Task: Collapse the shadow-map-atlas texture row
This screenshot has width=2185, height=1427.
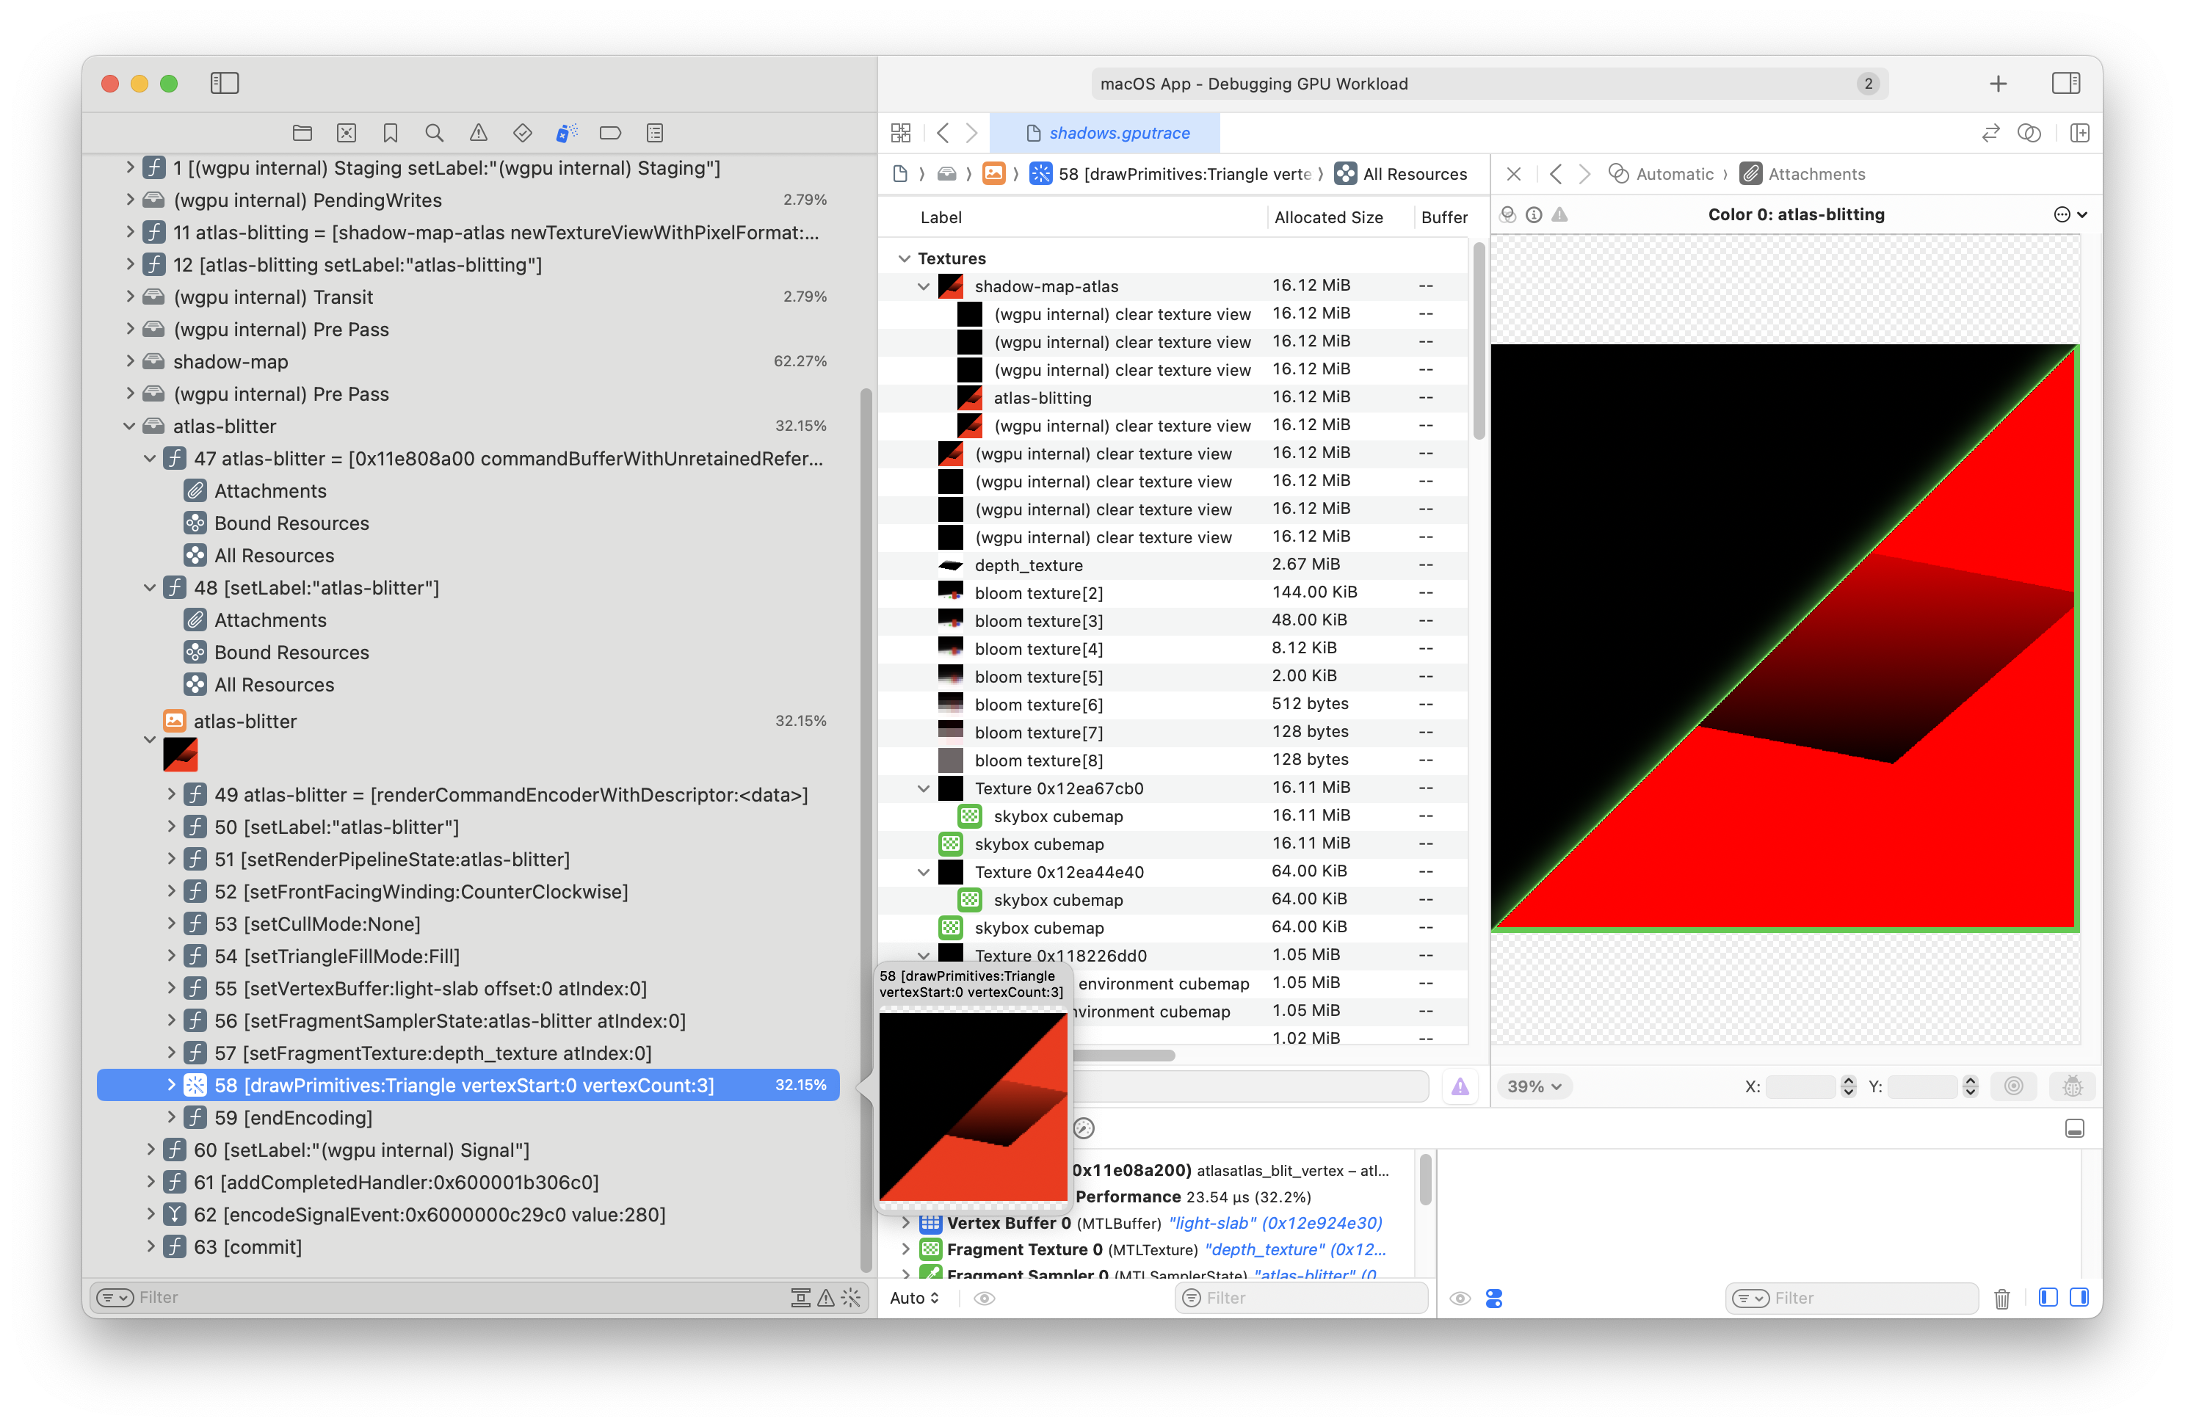Action: [x=924, y=286]
